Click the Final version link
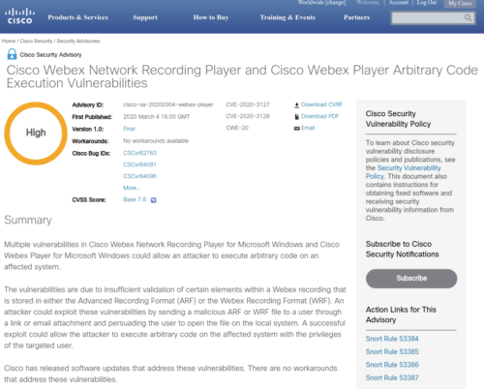This screenshot has height=389, width=484. click(x=129, y=129)
